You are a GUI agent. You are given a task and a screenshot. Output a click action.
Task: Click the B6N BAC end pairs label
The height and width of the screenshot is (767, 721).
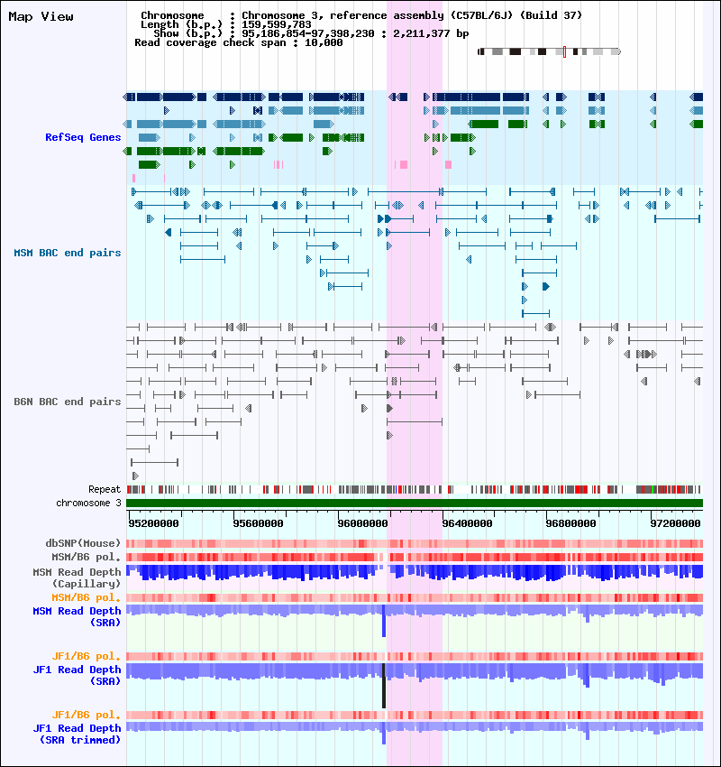point(68,402)
